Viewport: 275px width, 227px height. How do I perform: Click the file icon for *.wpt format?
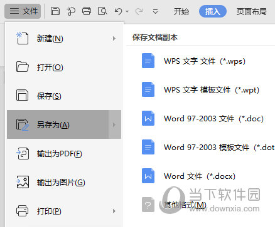(x=148, y=89)
